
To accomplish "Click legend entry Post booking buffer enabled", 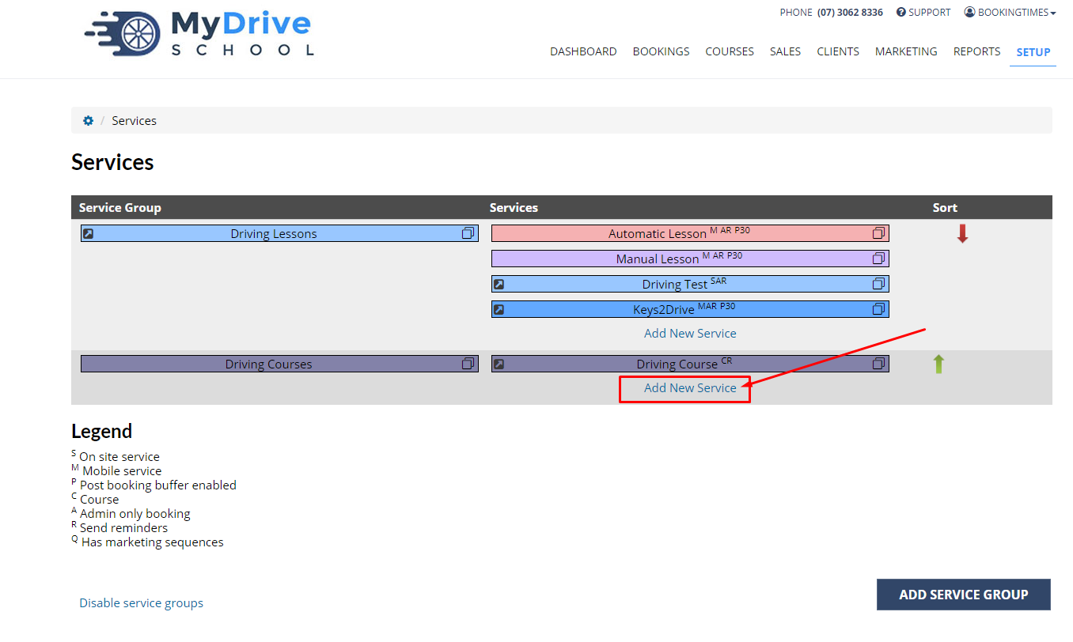I will [x=154, y=485].
